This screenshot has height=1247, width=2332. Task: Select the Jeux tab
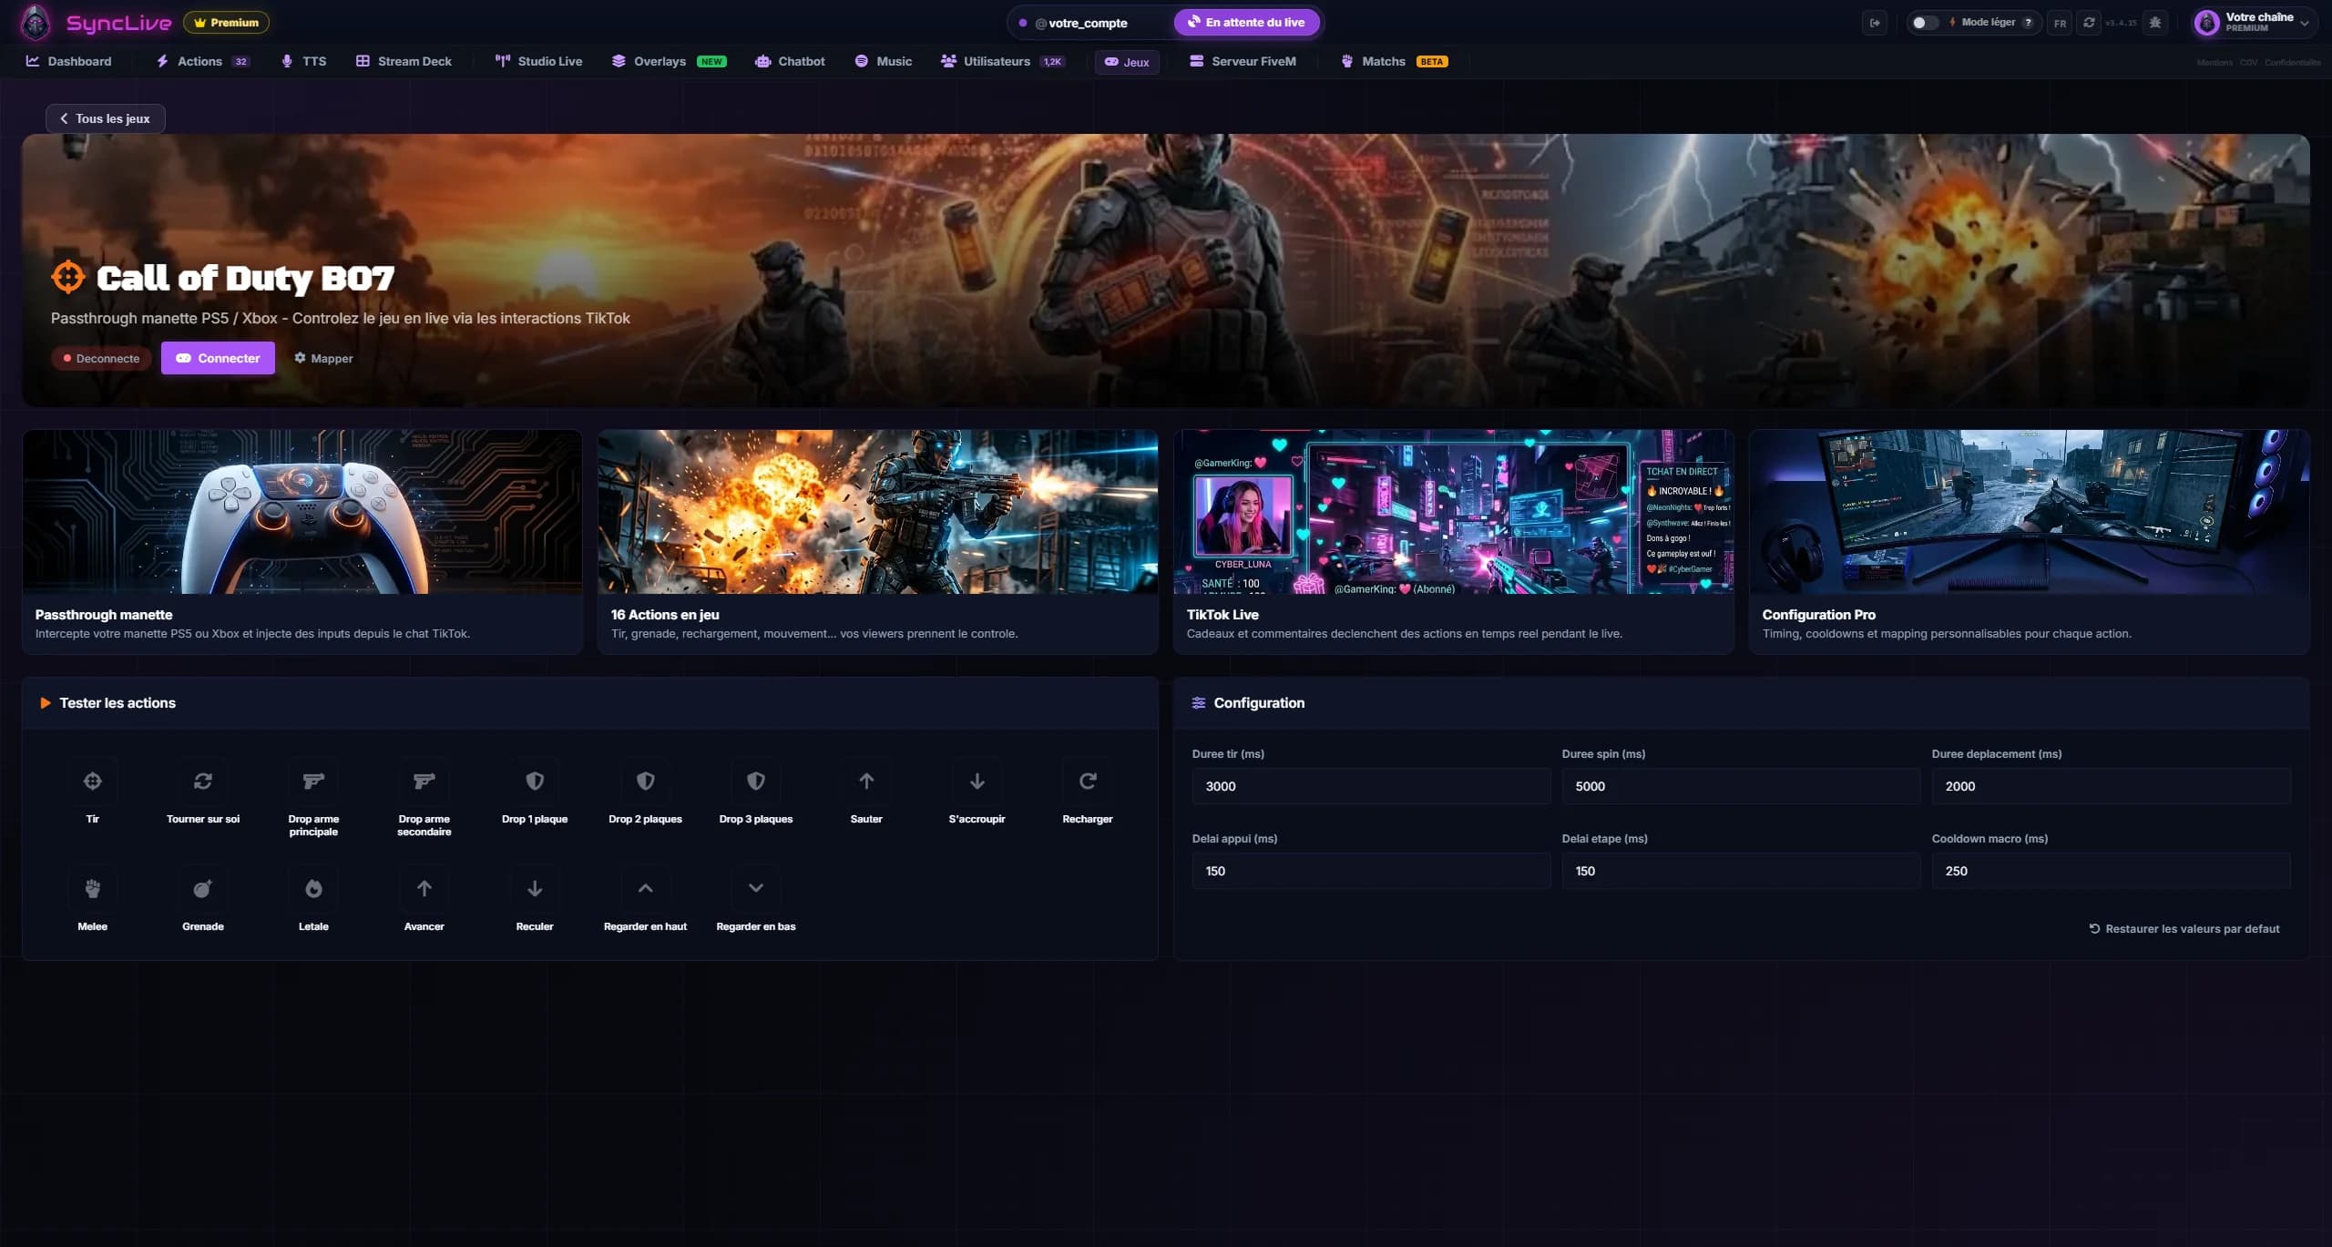[1127, 62]
